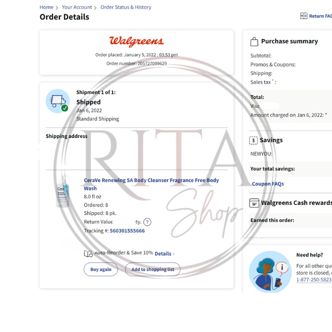Screen dimensions: 332x332
Task: Click the Savings dollar coupon icon
Action: tap(254, 140)
